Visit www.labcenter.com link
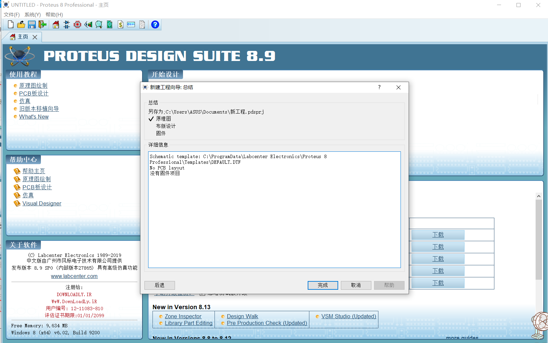 point(74,276)
